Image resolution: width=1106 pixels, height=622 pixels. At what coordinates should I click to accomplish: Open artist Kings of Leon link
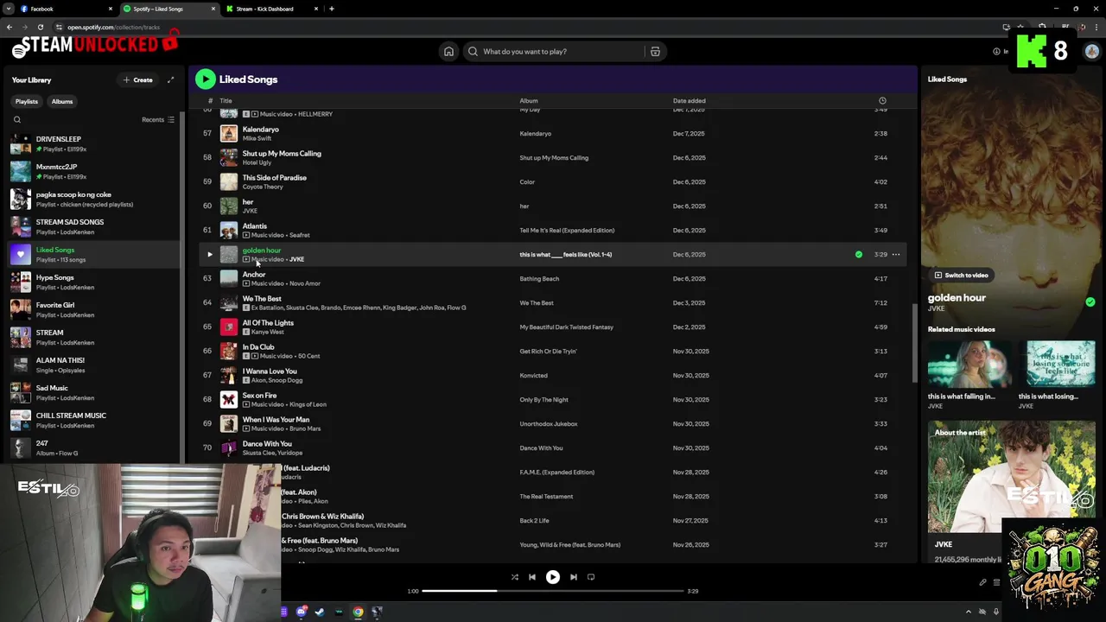308,404
